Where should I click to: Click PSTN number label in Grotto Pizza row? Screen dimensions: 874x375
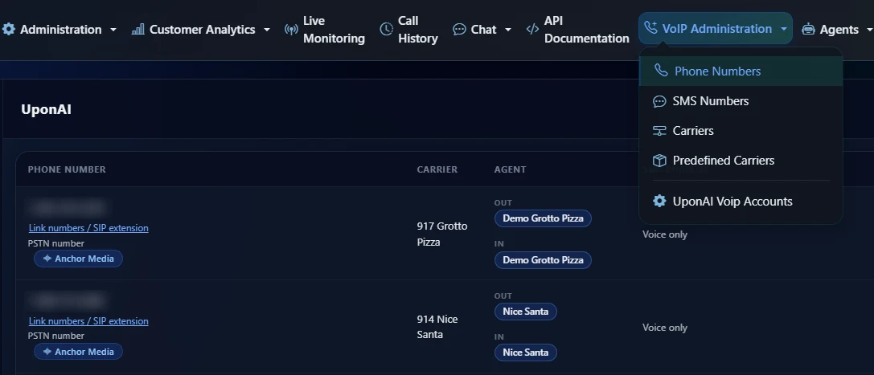(x=56, y=243)
